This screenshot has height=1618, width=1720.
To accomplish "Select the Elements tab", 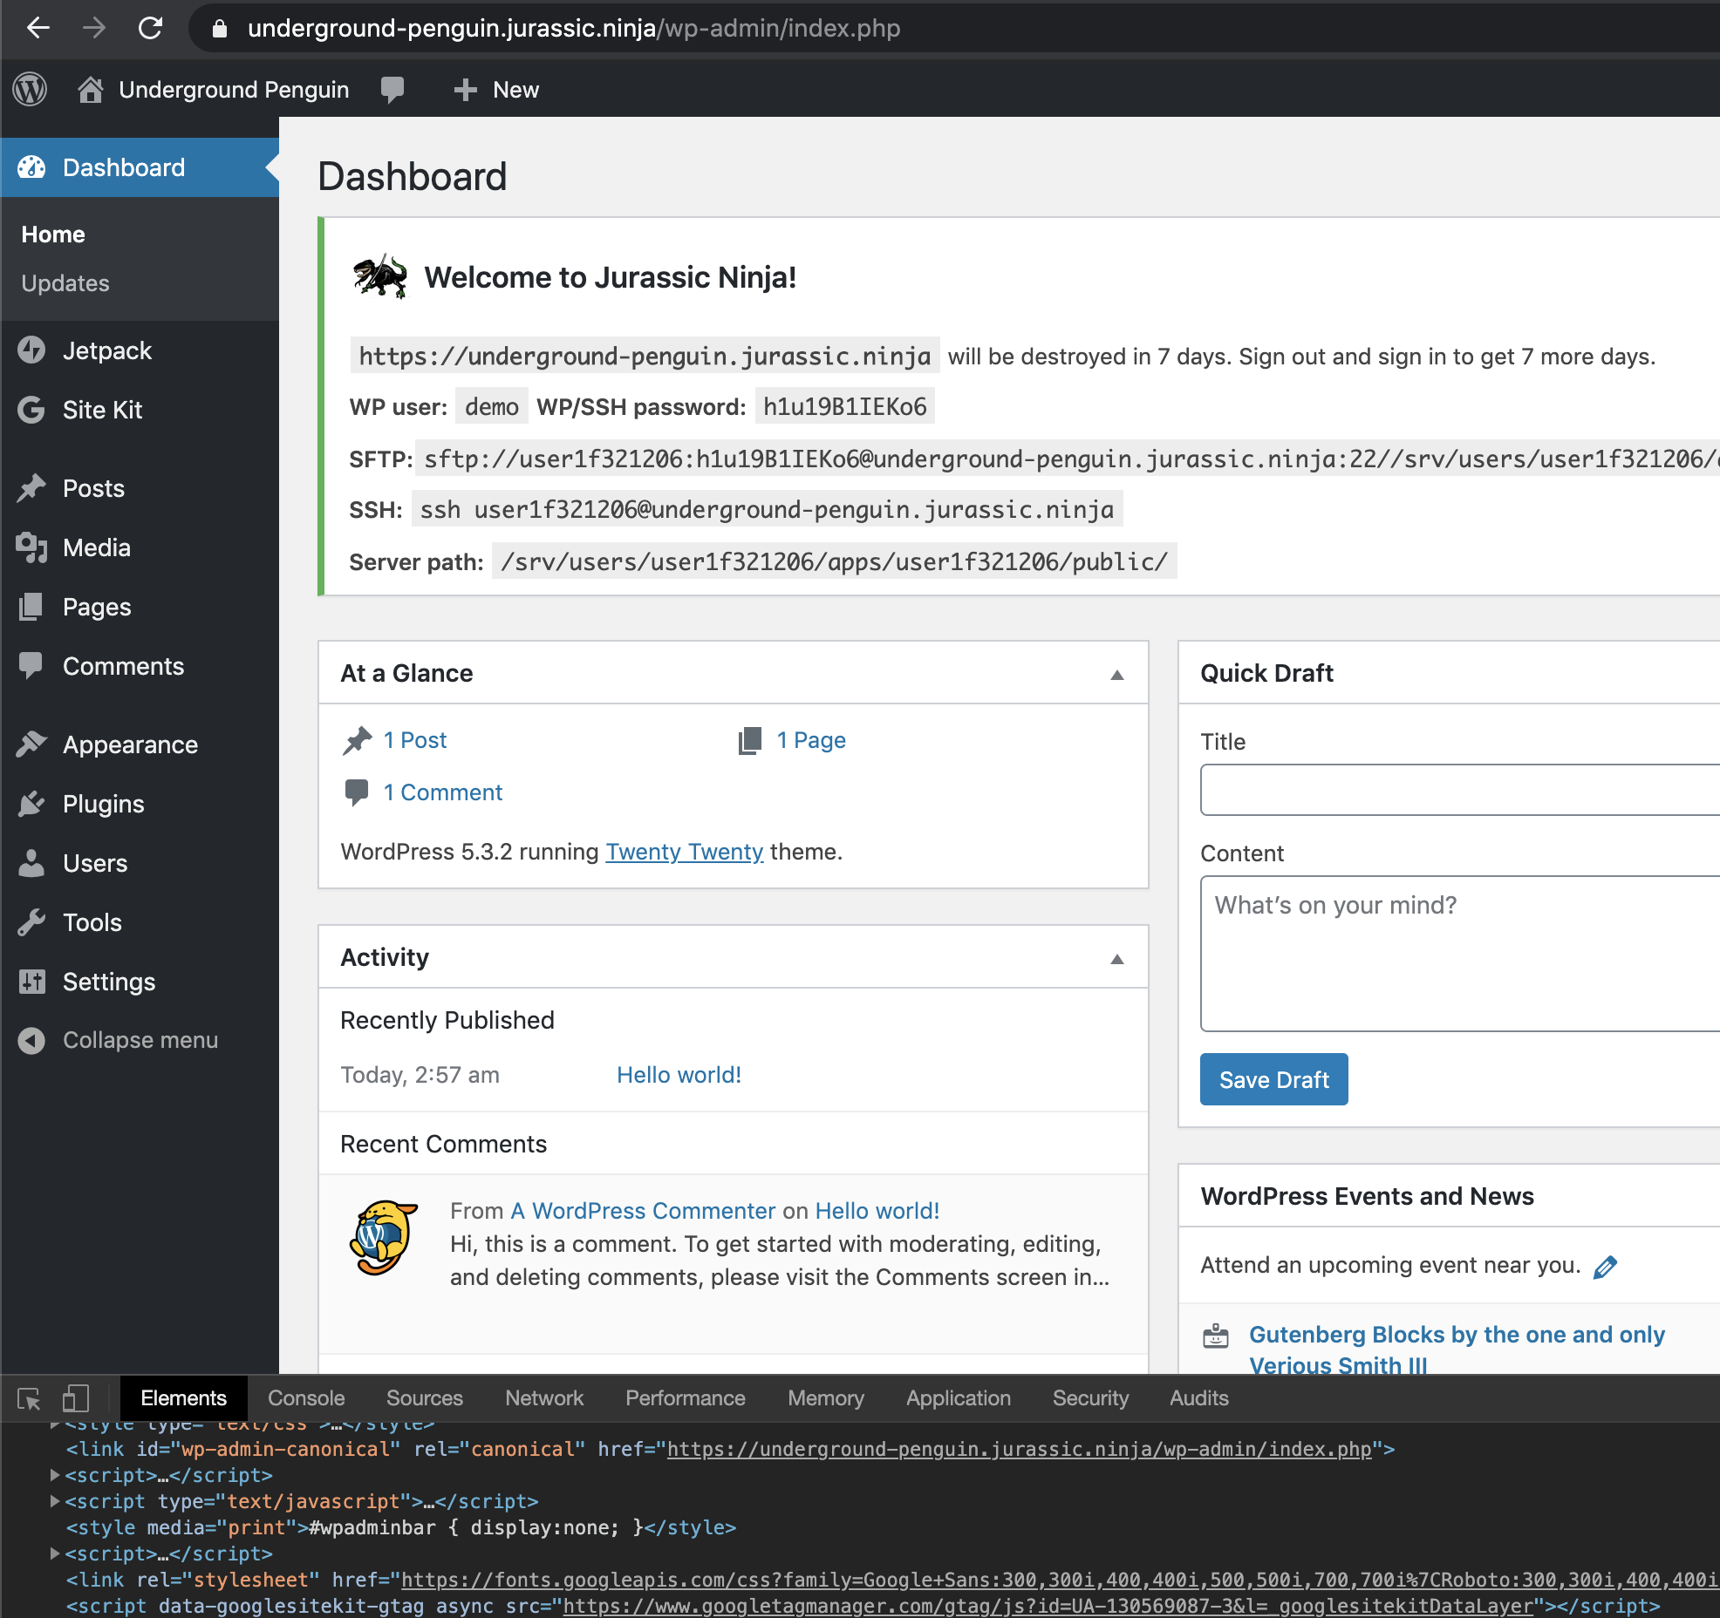I will [183, 1398].
